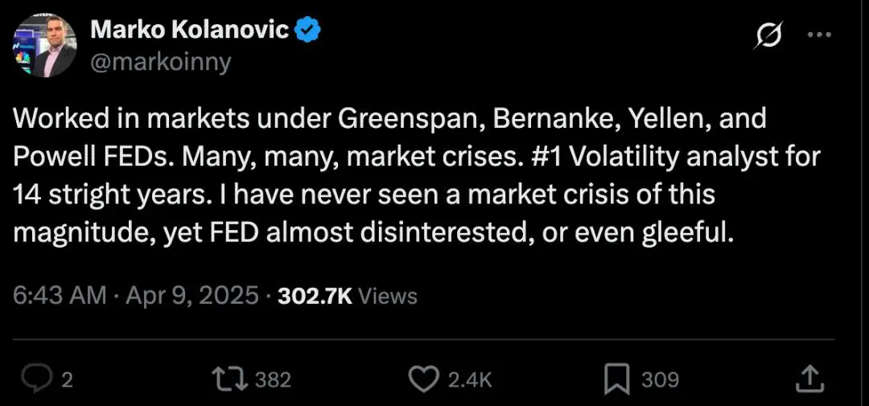Click the 6:43 AM timestamp
The image size is (869, 406).
[60, 295]
